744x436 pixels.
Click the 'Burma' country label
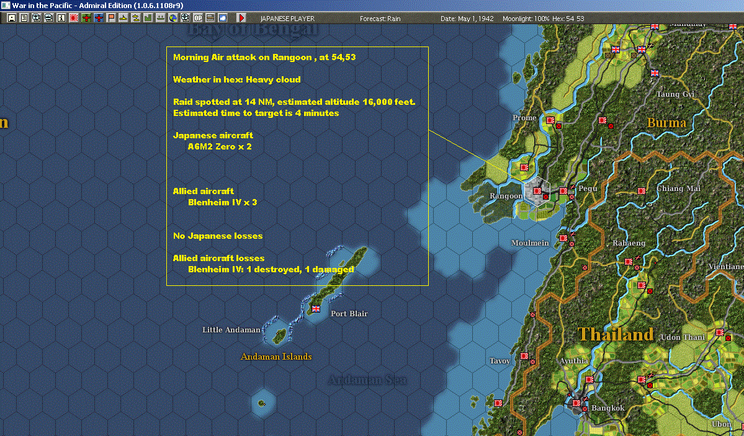666,123
